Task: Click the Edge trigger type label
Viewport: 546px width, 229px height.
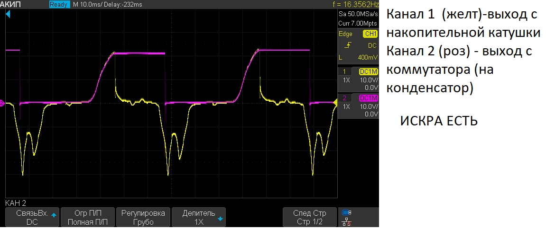Action: click(x=345, y=34)
